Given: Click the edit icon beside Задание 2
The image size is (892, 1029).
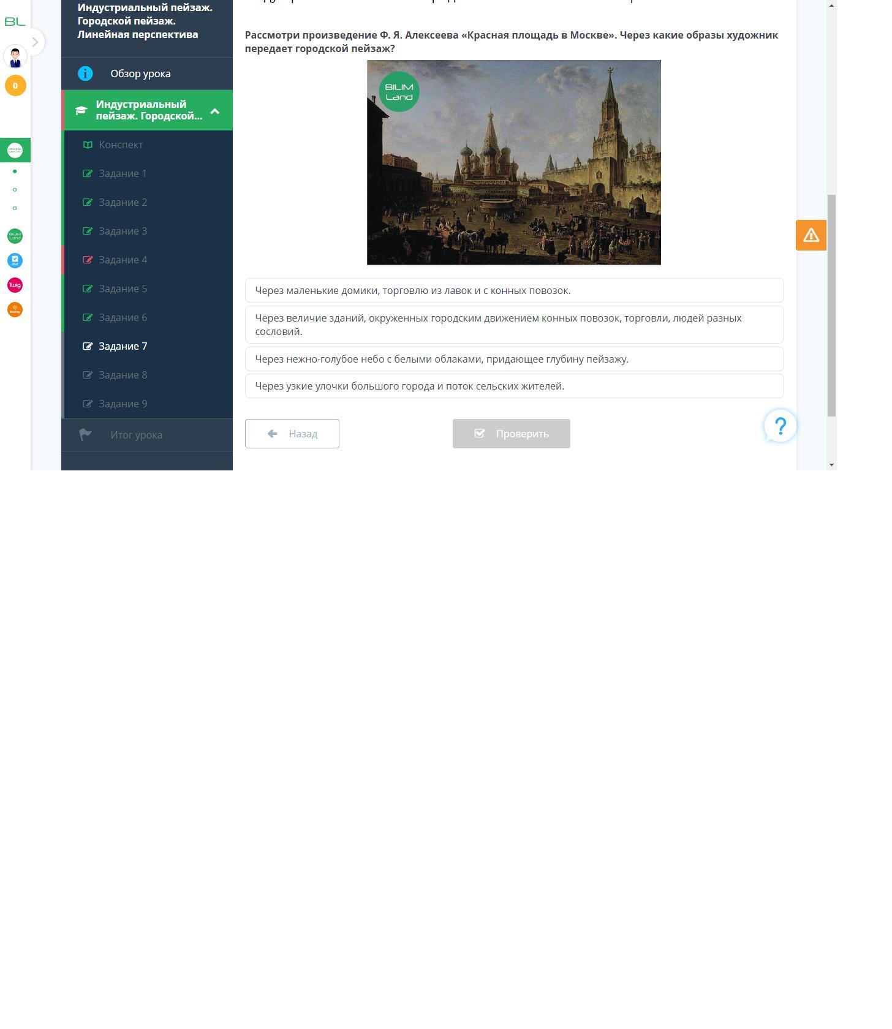Looking at the screenshot, I should 88,203.
